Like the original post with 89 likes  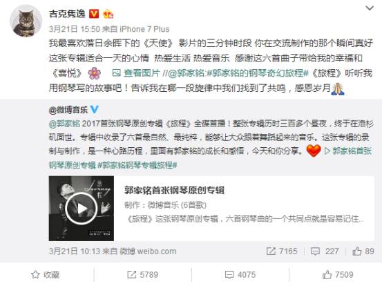(x=363, y=251)
